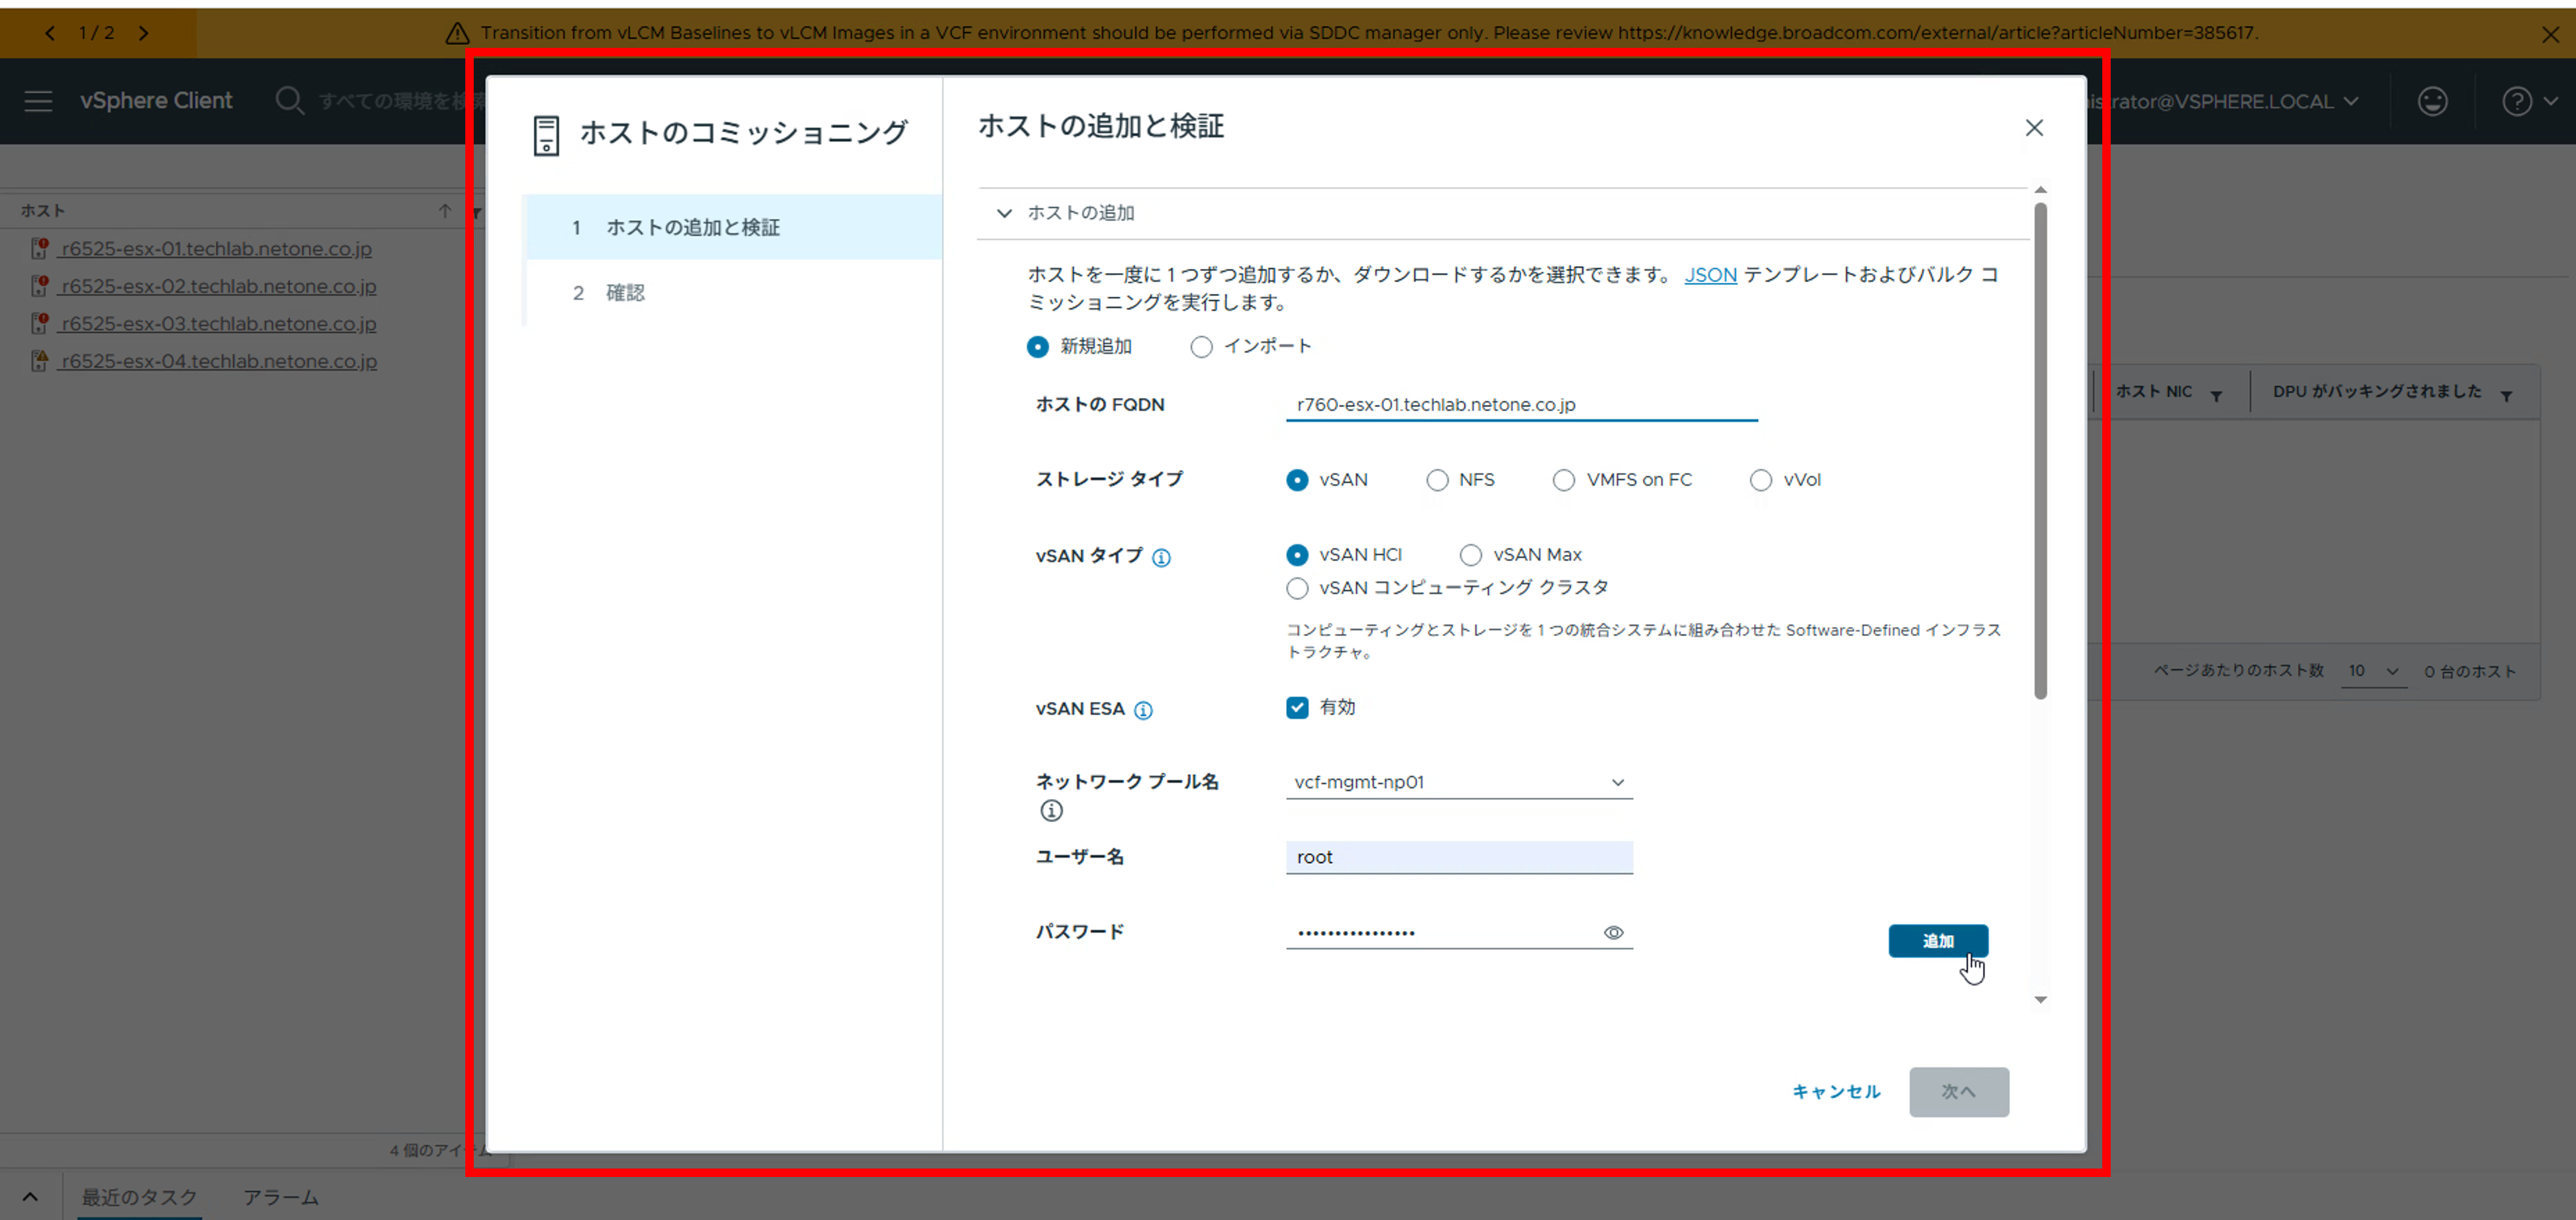Switch to the アラーム tab
The width and height of the screenshot is (2576, 1220).
[x=280, y=1196]
